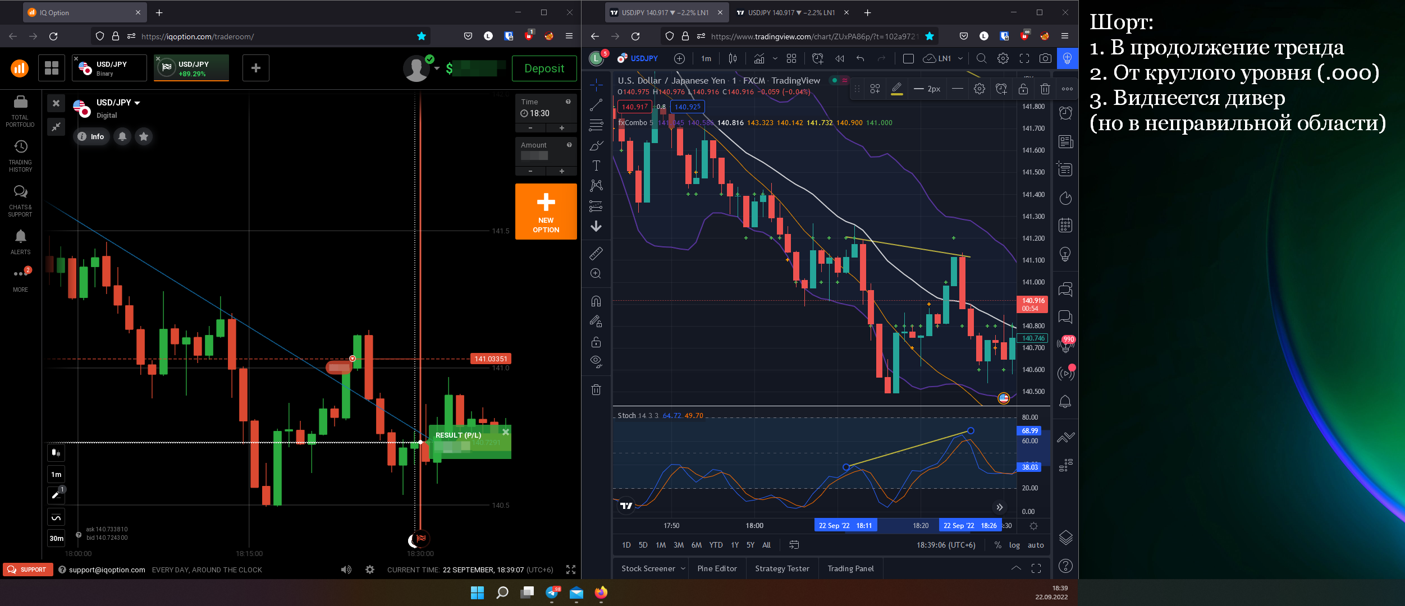Switch to USD/JPY +89.29% tab
This screenshot has width=1405, height=606.
point(192,68)
